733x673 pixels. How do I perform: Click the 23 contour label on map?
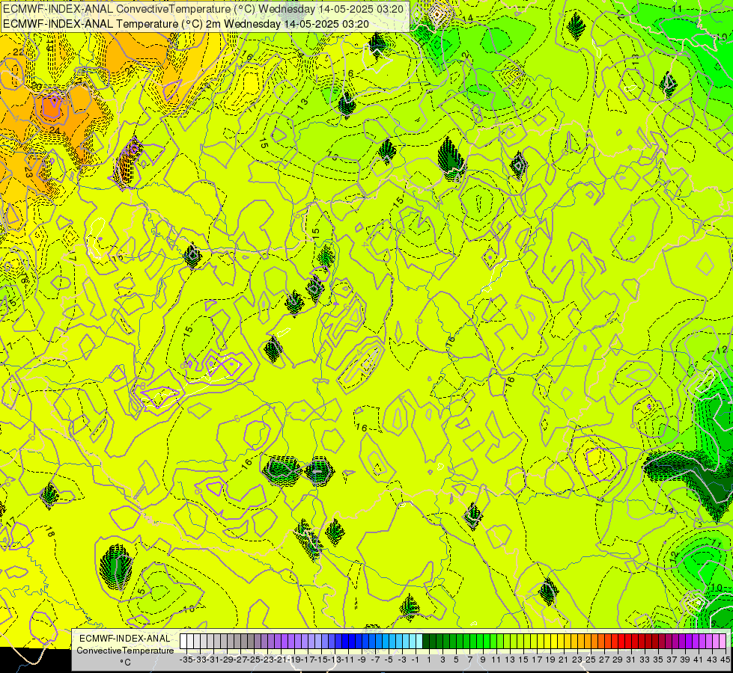click(x=28, y=172)
